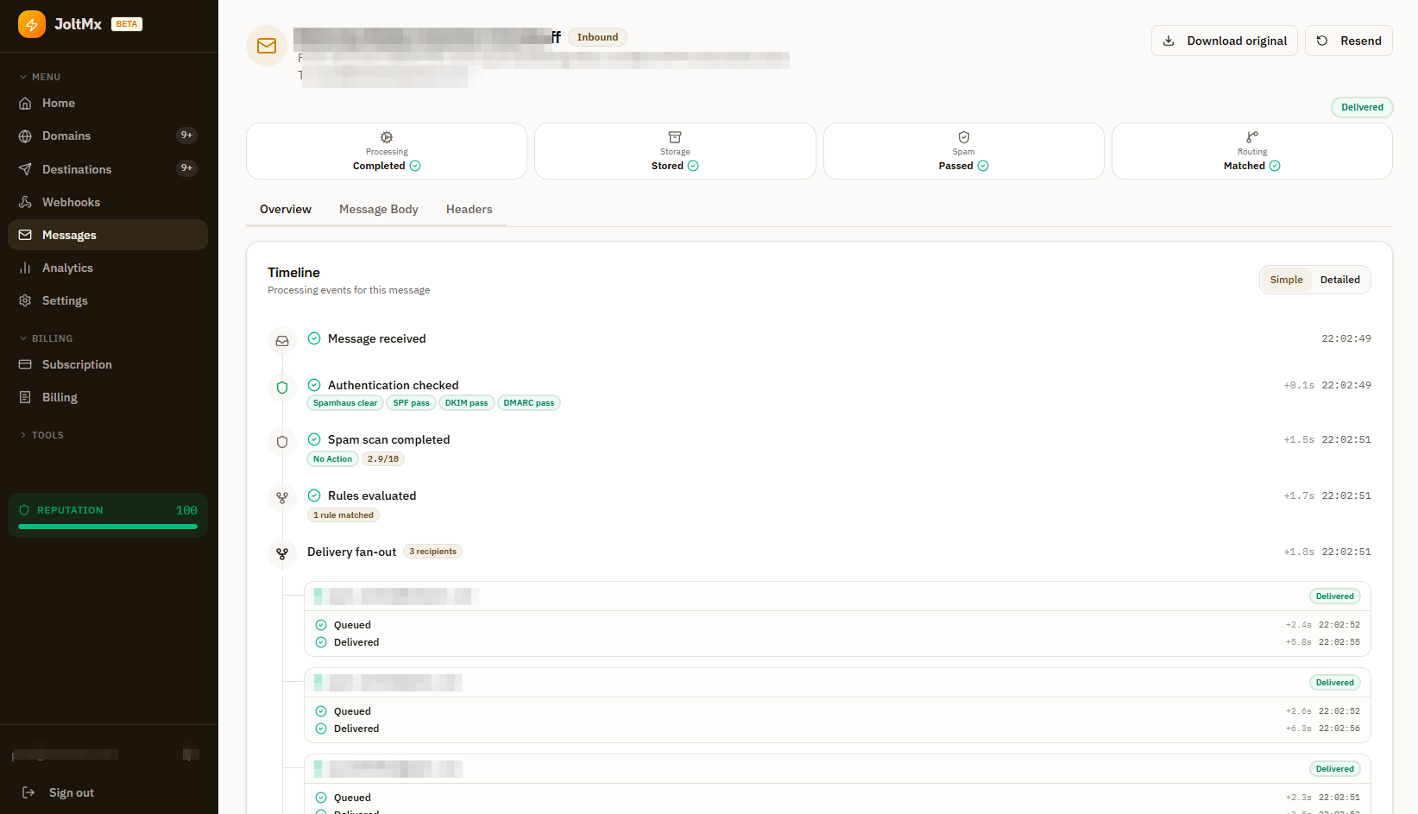Click the DKIM pass tag
Image resolution: width=1418 pixels, height=814 pixels.
pos(466,403)
